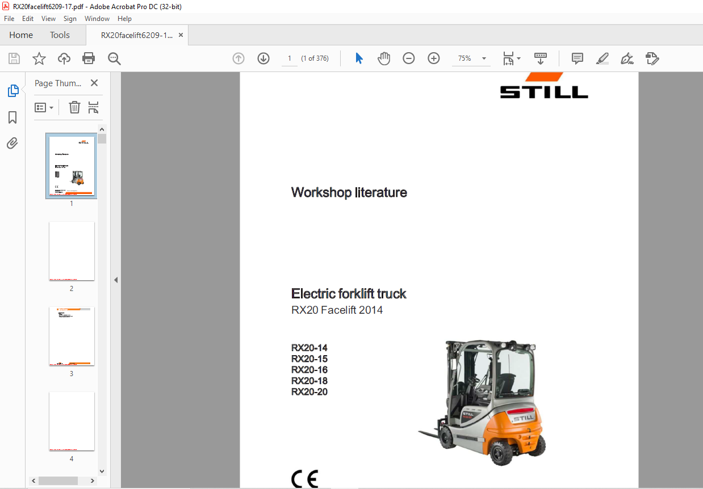Activate the hand pan tool
This screenshot has width=703, height=489.
pos(384,58)
